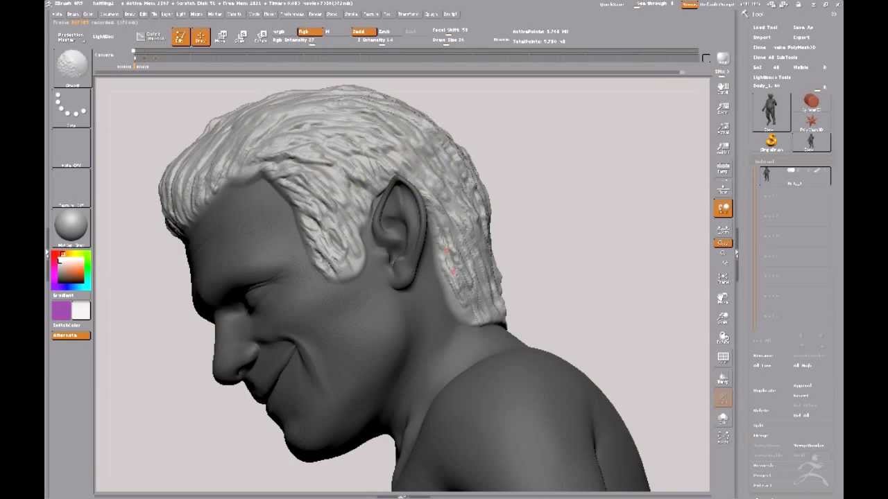Click Export in the Tool panel
The width and height of the screenshot is (888, 499).
[801, 37]
